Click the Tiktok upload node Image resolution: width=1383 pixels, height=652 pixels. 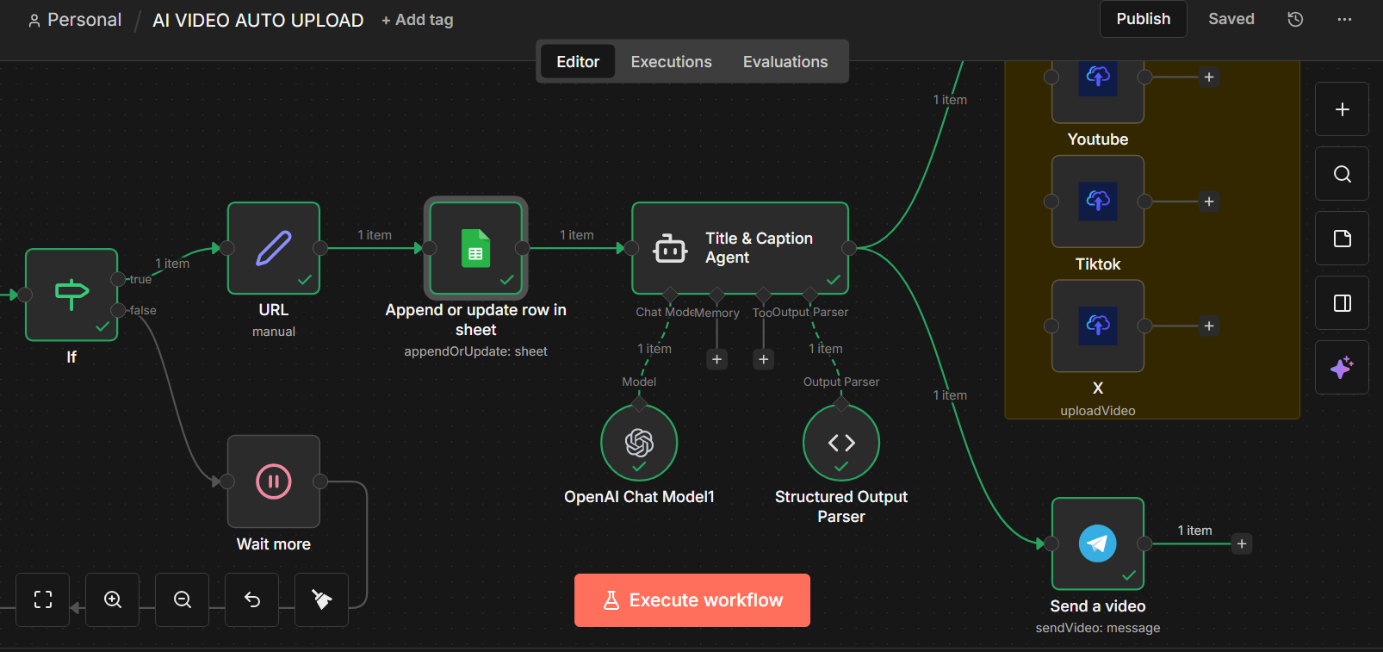coord(1097,202)
